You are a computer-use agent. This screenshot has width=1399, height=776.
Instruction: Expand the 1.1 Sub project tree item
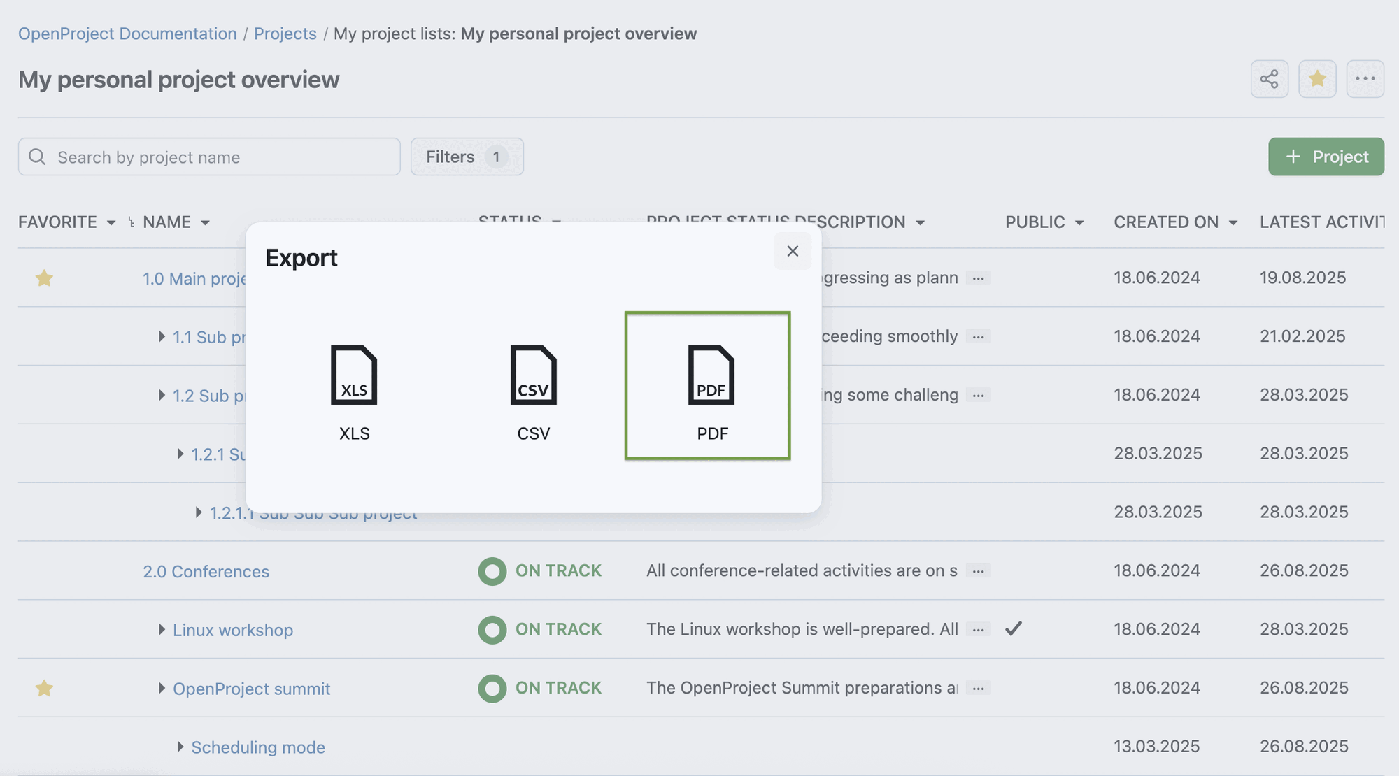pyautogui.click(x=160, y=337)
